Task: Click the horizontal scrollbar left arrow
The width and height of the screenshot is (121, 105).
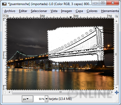Action: tap(9, 92)
